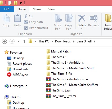Screen dimensions: 112x109
Task: Click the Paste shortcut icon
Action: click(x=26, y=28)
